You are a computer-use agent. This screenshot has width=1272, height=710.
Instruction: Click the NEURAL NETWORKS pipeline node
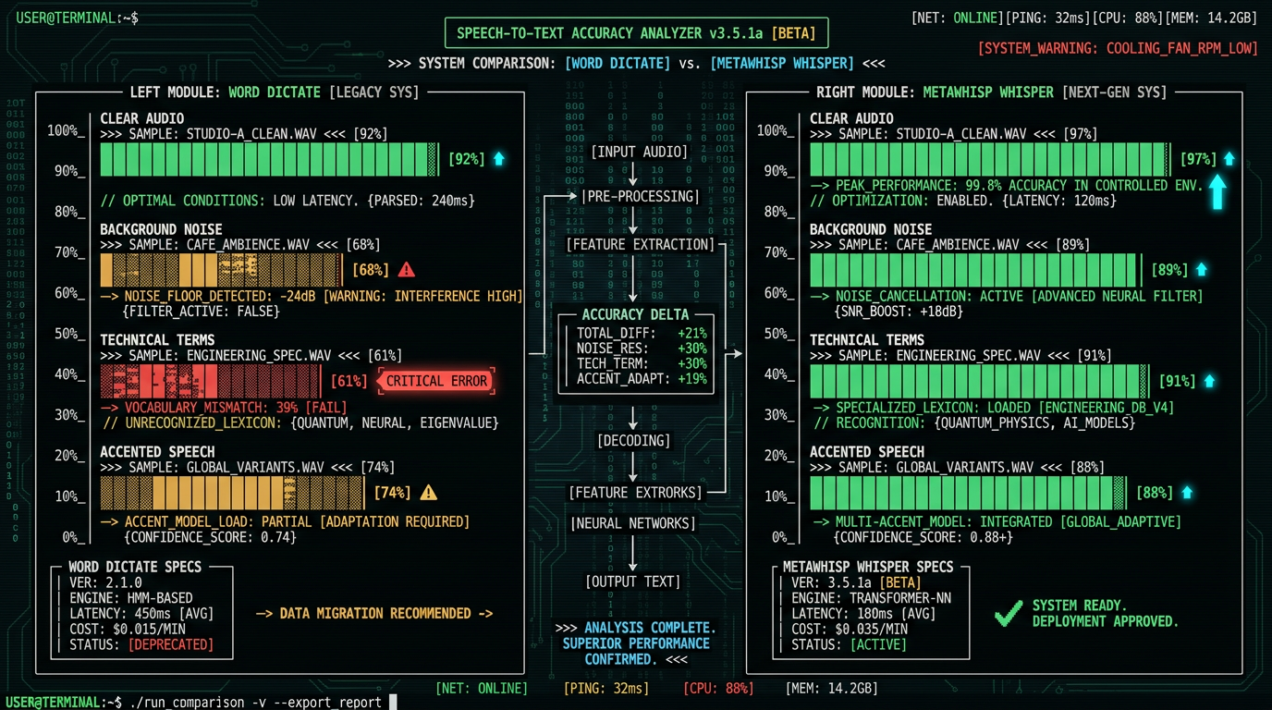pos(633,523)
